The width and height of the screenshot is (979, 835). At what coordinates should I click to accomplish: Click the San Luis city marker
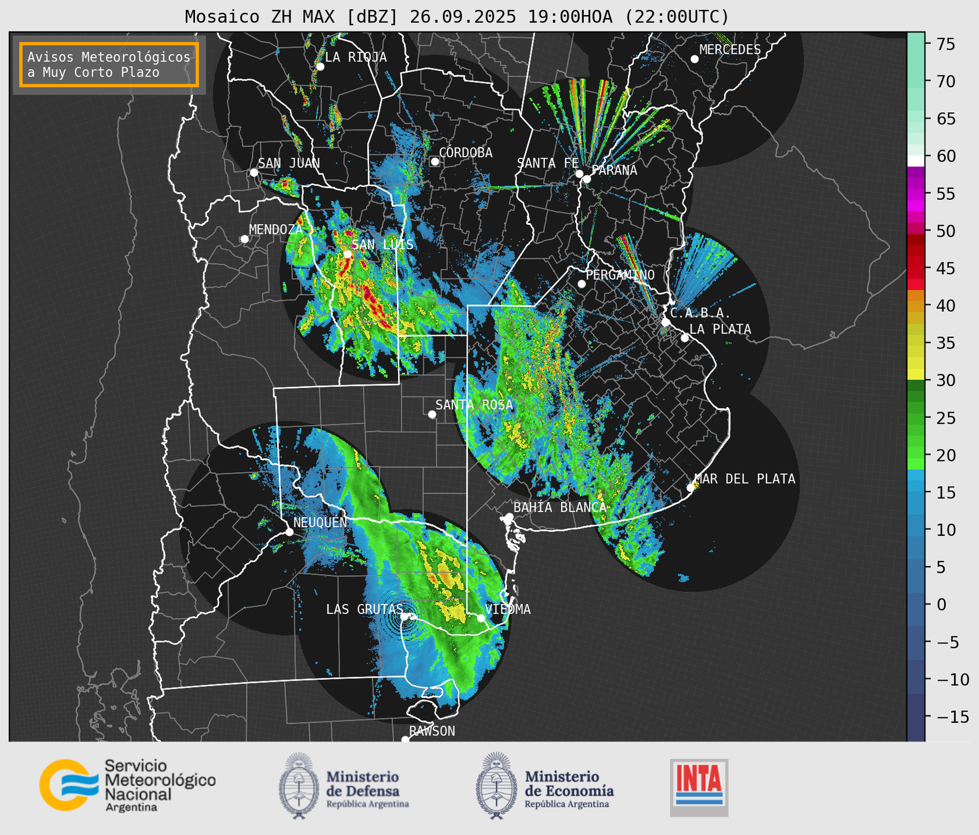click(x=347, y=254)
